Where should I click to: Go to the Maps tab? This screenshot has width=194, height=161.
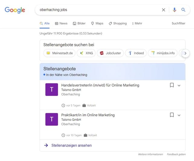pos(97,23)
